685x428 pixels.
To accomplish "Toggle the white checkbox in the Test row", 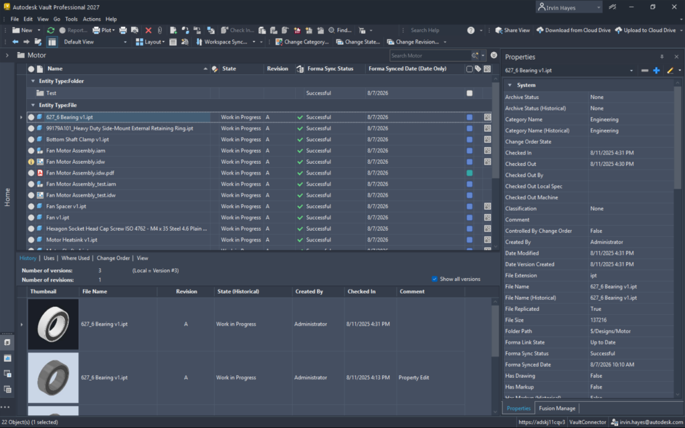I will [x=469, y=93].
